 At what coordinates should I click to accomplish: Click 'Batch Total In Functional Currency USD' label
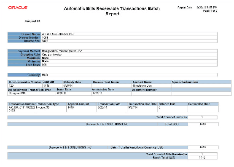coord(137,147)
